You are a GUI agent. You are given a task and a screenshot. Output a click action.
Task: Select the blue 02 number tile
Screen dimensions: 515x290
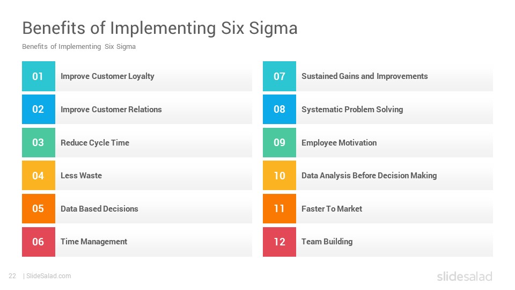coord(39,109)
